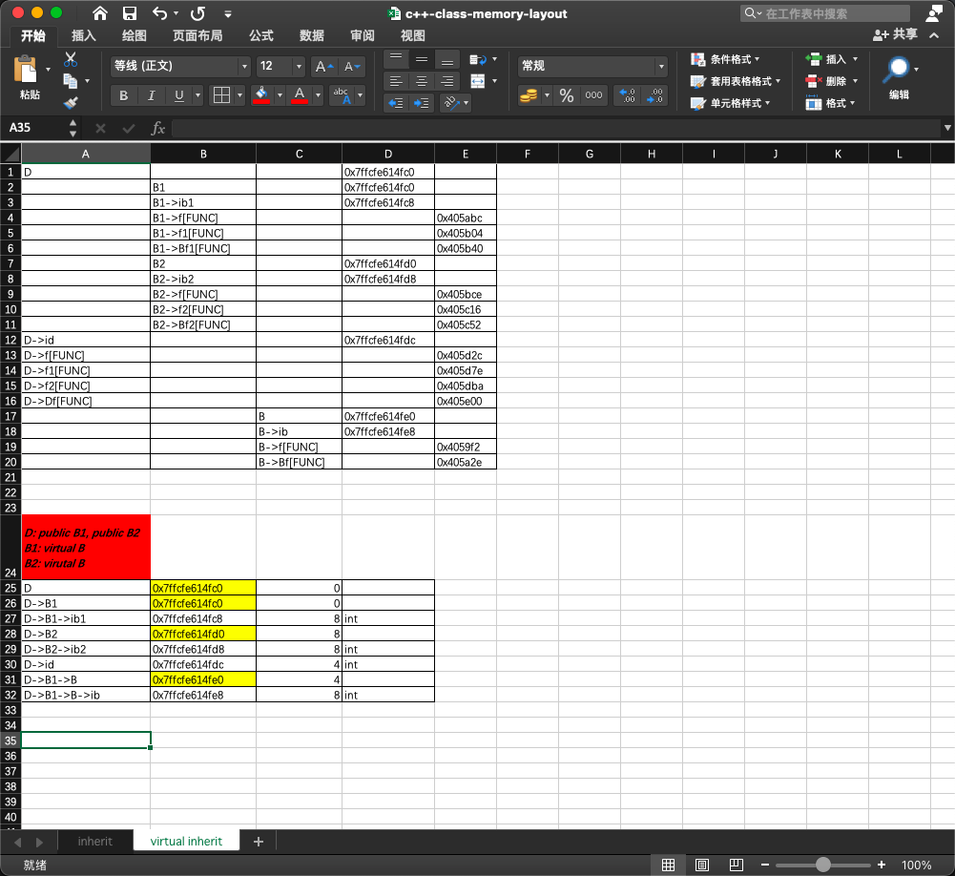The width and height of the screenshot is (955, 876).
Task: Toggle Bold formatting
Action: coord(124,95)
